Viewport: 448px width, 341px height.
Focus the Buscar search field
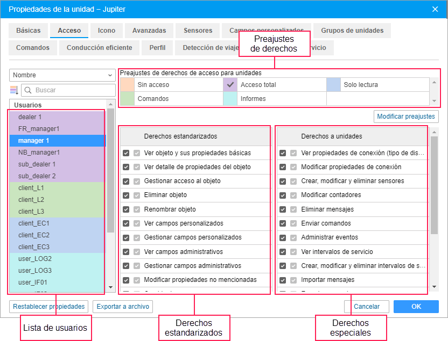click(68, 90)
